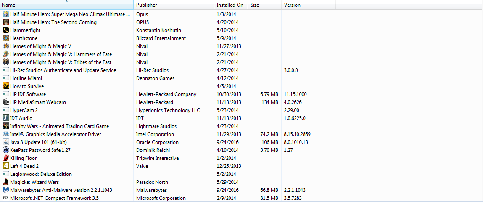The image size is (483, 202).
Task: Select Hotline Miami entry name
Action: [26, 78]
